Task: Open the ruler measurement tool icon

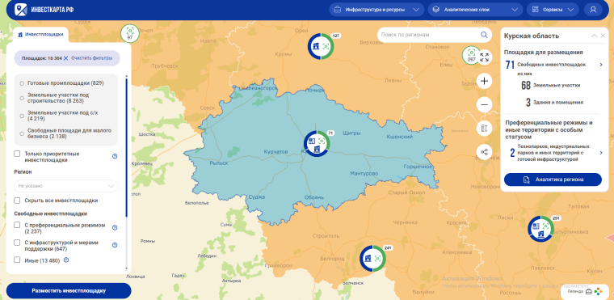Action: coord(485,129)
